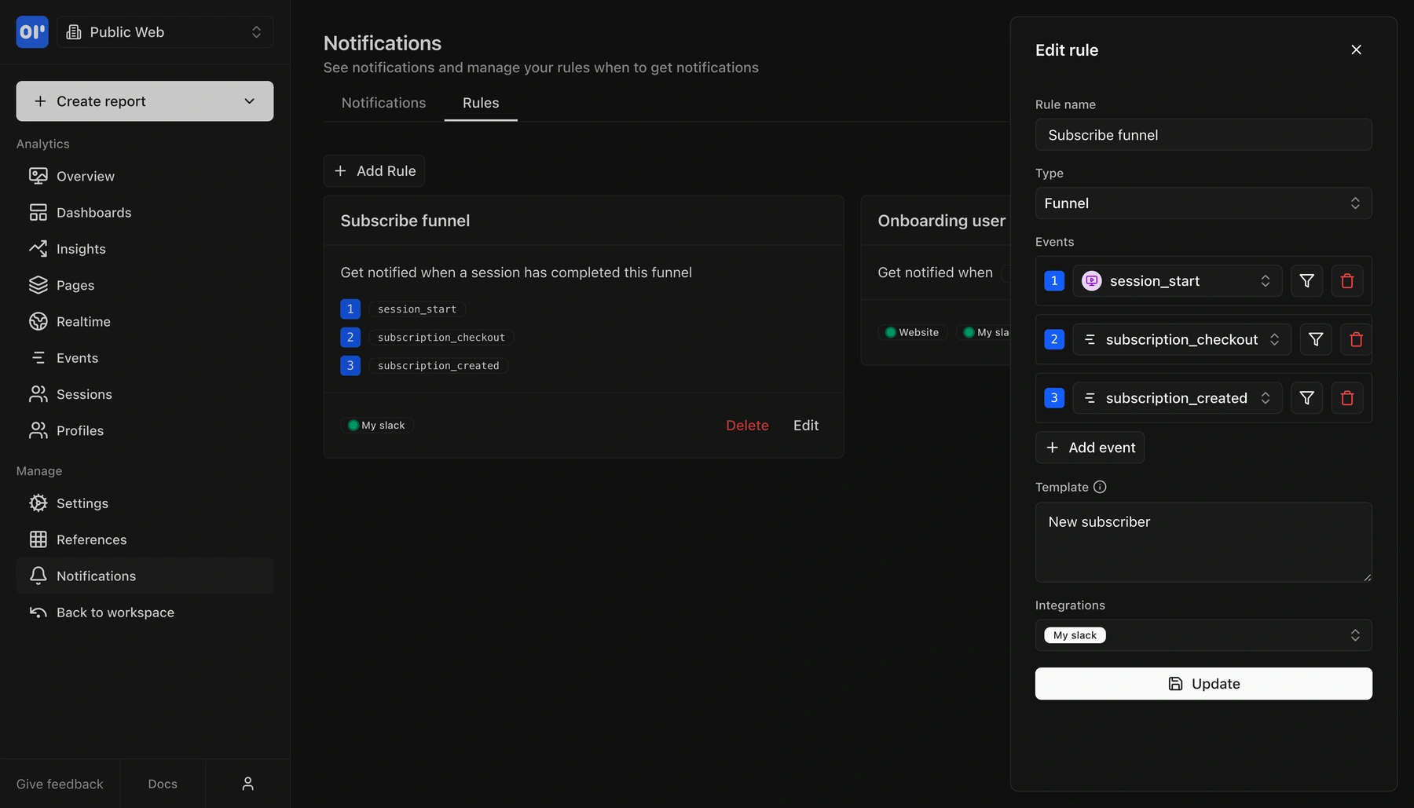
Task: Close the Edit rule panel
Action: [x=1356, y=49]
